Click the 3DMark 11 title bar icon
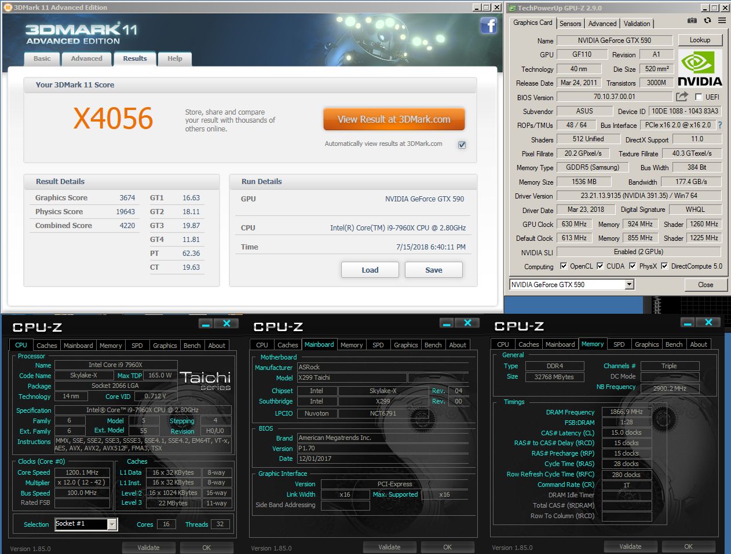The height and width of the screenshot is (554, 731). tap(8, 8)
